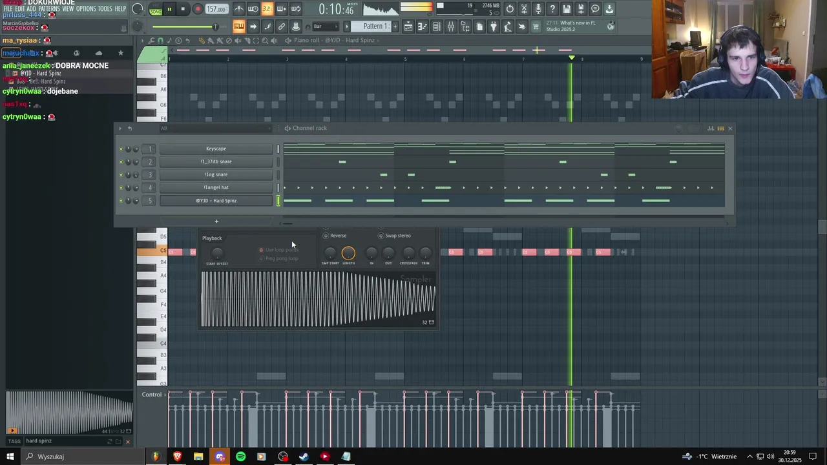The height and width of the screenshot is (465, 827).
Task: Click the save project floppy icon
Action: point(567,9)
